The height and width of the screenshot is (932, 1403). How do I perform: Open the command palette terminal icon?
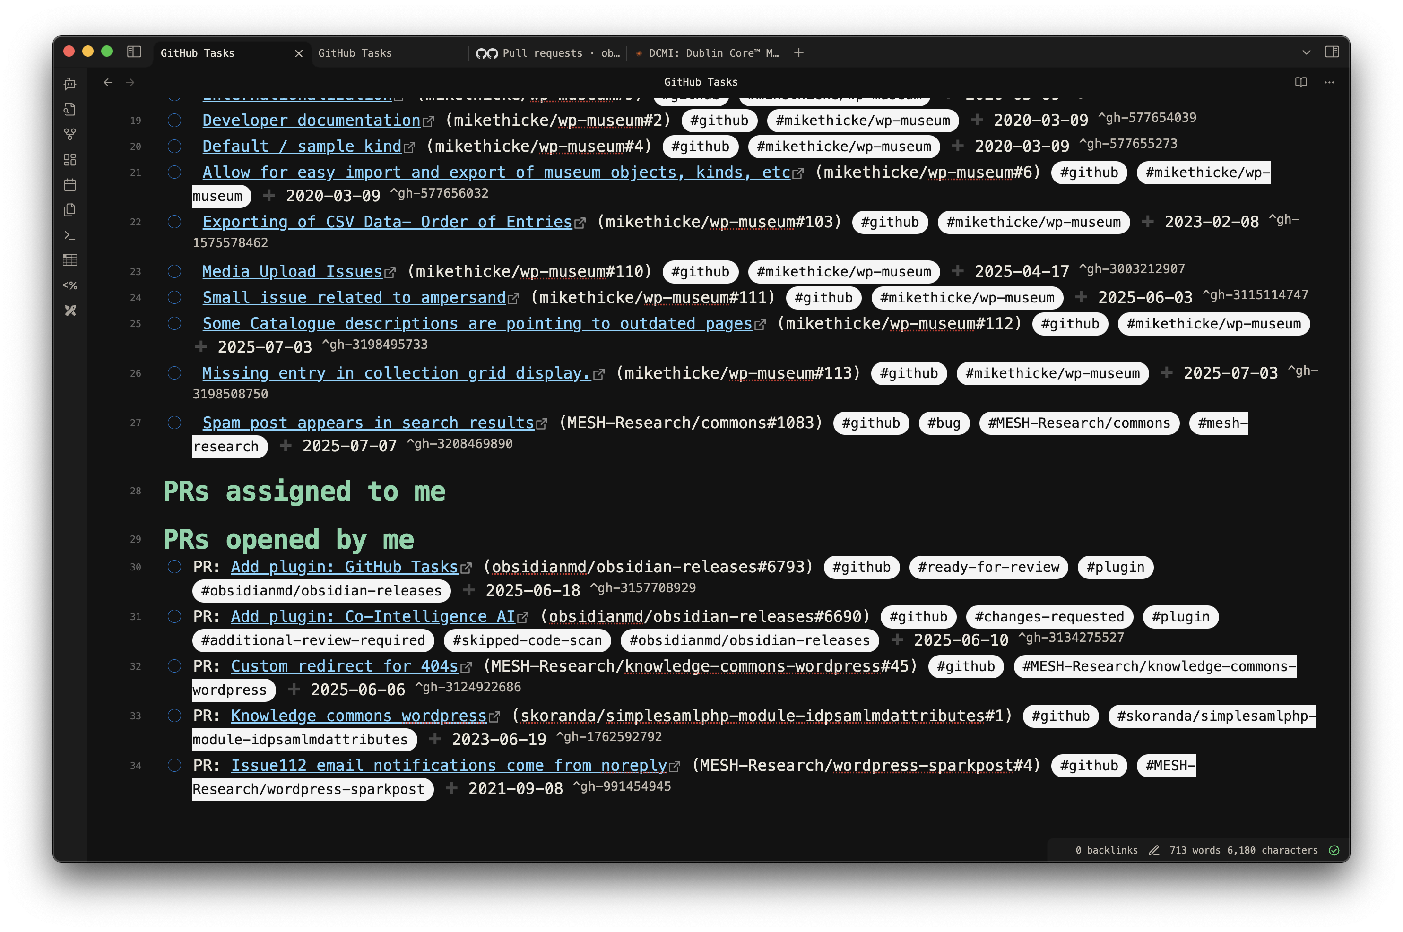pyautogui.click(x=70, y=235)
